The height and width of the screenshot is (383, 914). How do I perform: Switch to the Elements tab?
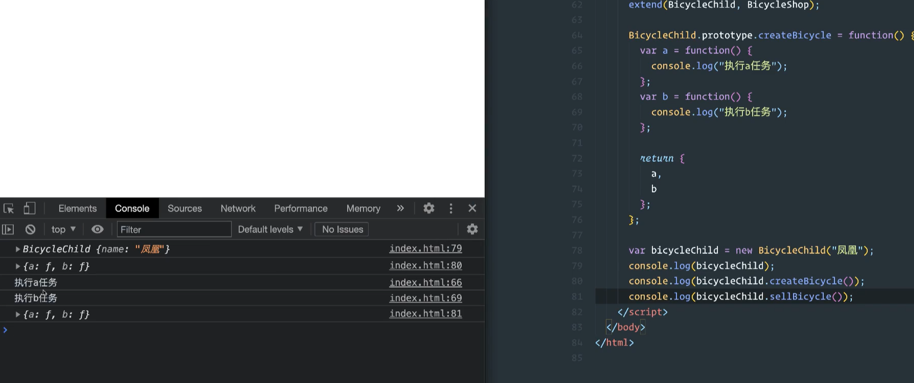tap(78, 209)
